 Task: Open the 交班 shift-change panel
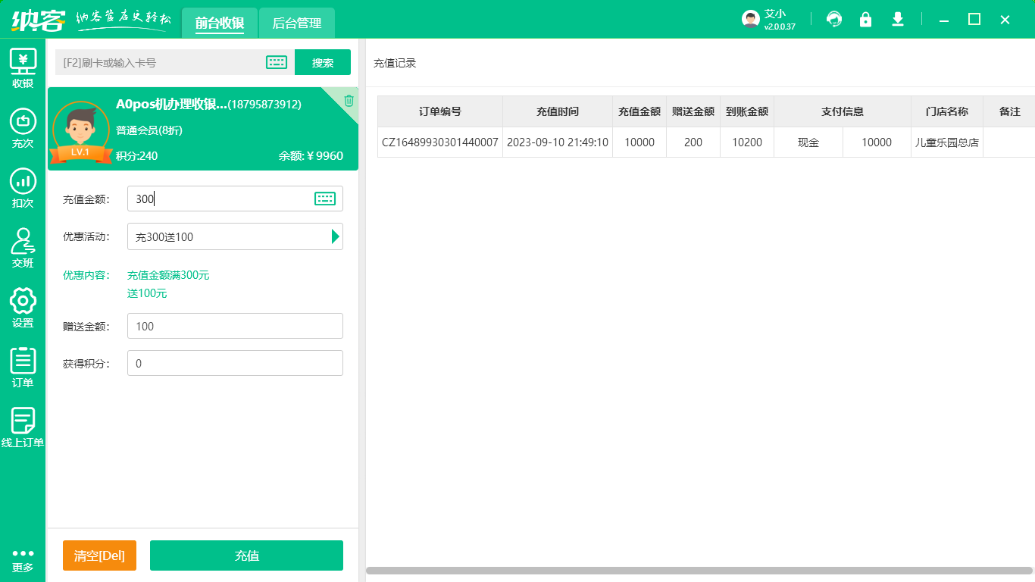[x=23, y=248]
